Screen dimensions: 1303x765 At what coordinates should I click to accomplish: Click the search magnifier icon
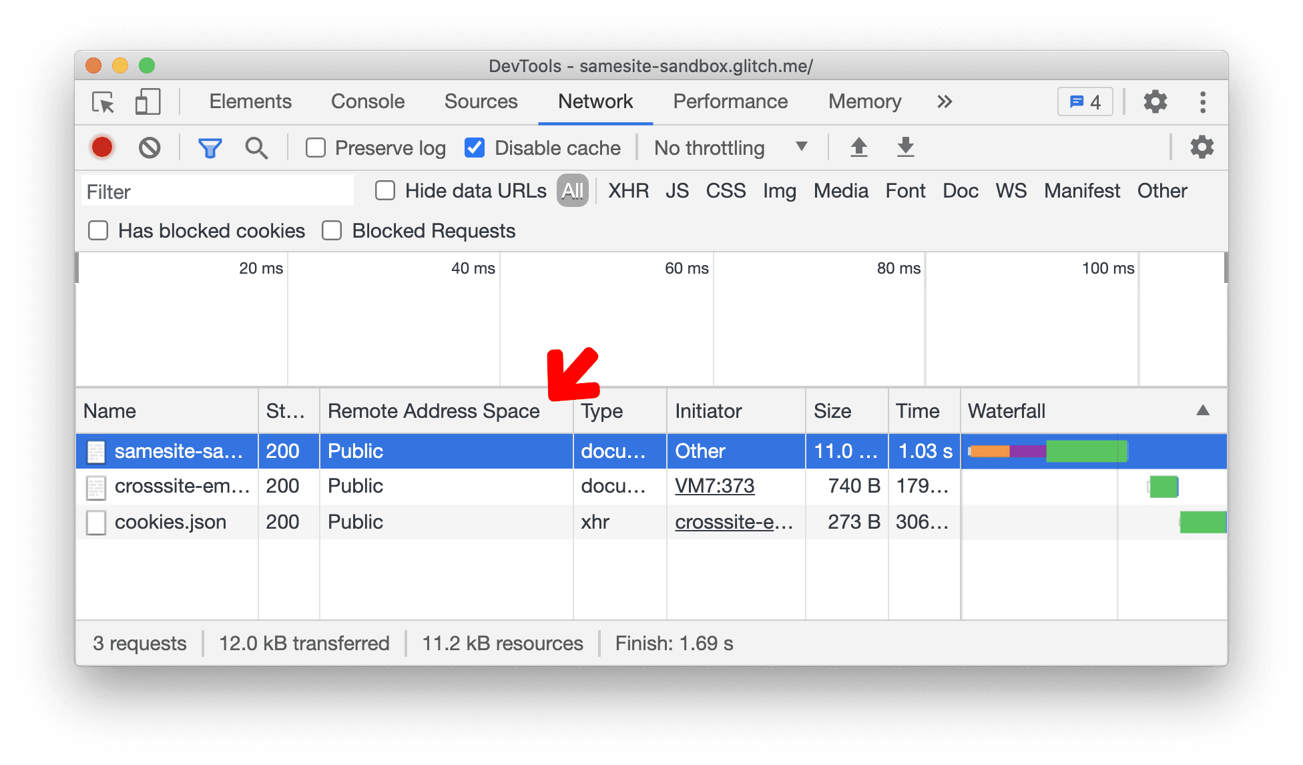(256, 148)
